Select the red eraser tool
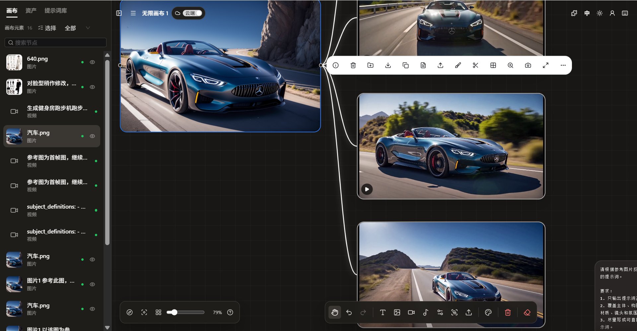637x331 pixels. click(x=527, y=312)
